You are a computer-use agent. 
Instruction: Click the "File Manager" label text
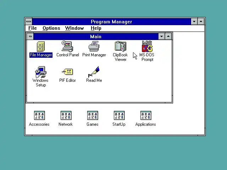pos(41,55)
